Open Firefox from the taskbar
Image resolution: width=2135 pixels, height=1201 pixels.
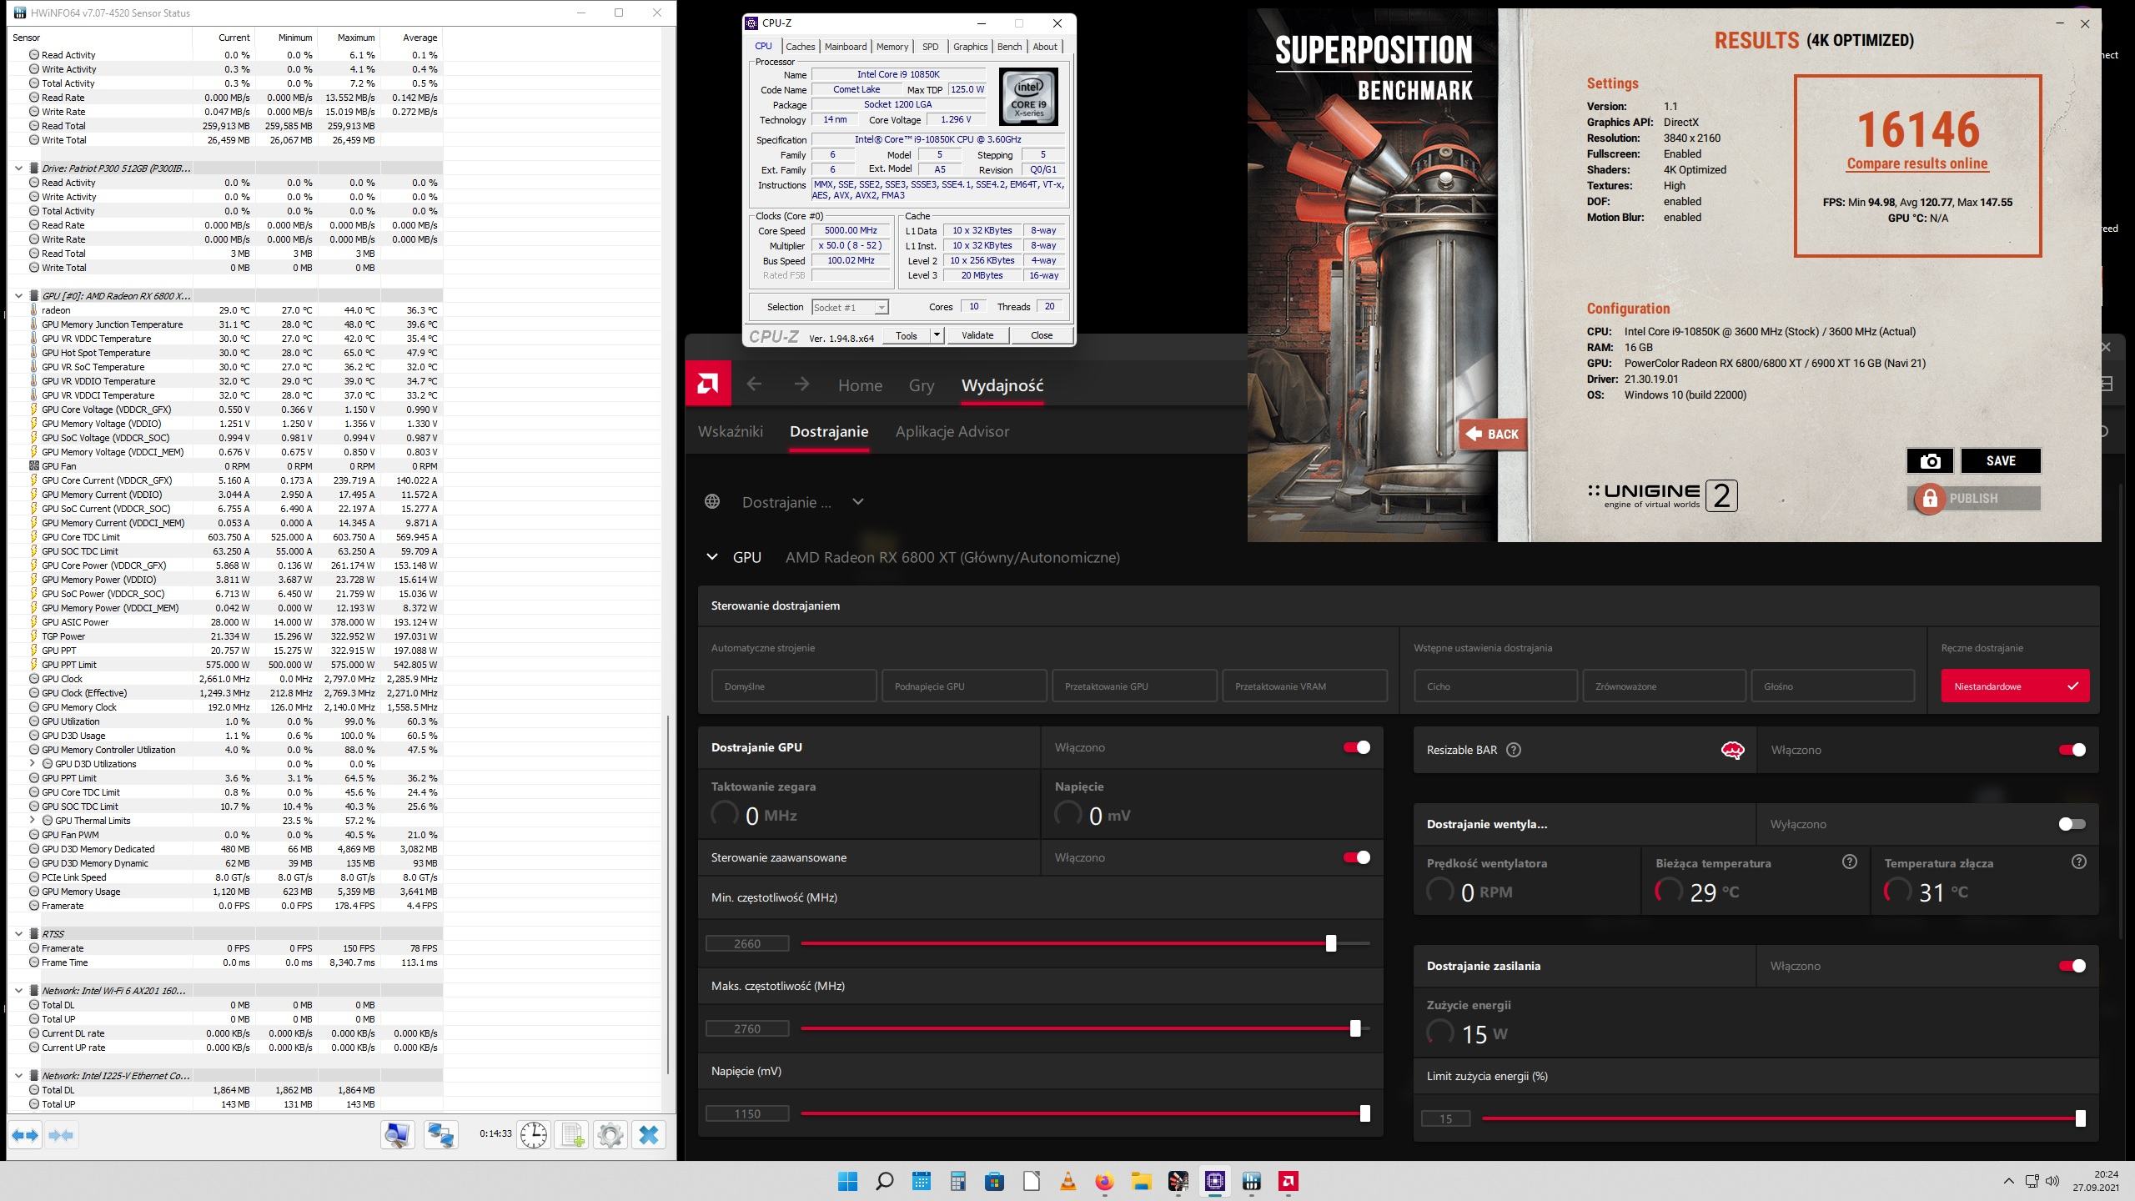point(1104,1181)
